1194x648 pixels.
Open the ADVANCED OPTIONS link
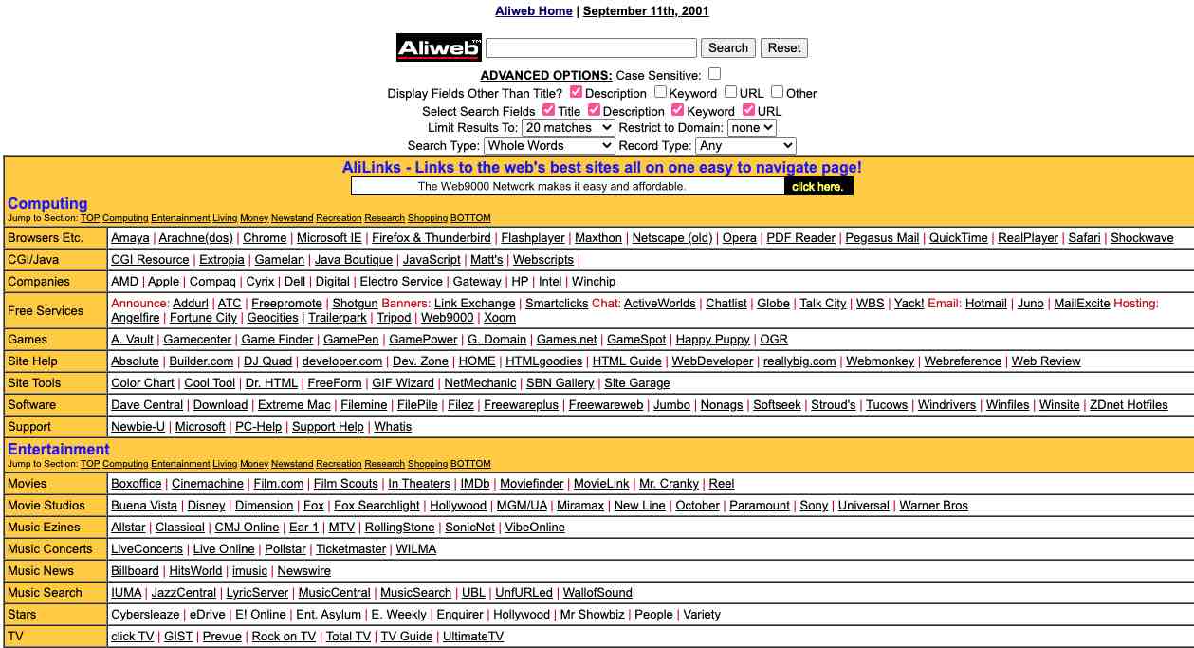pos(546,75)
